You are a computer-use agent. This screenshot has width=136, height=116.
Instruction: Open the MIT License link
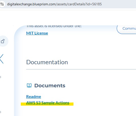37,33
